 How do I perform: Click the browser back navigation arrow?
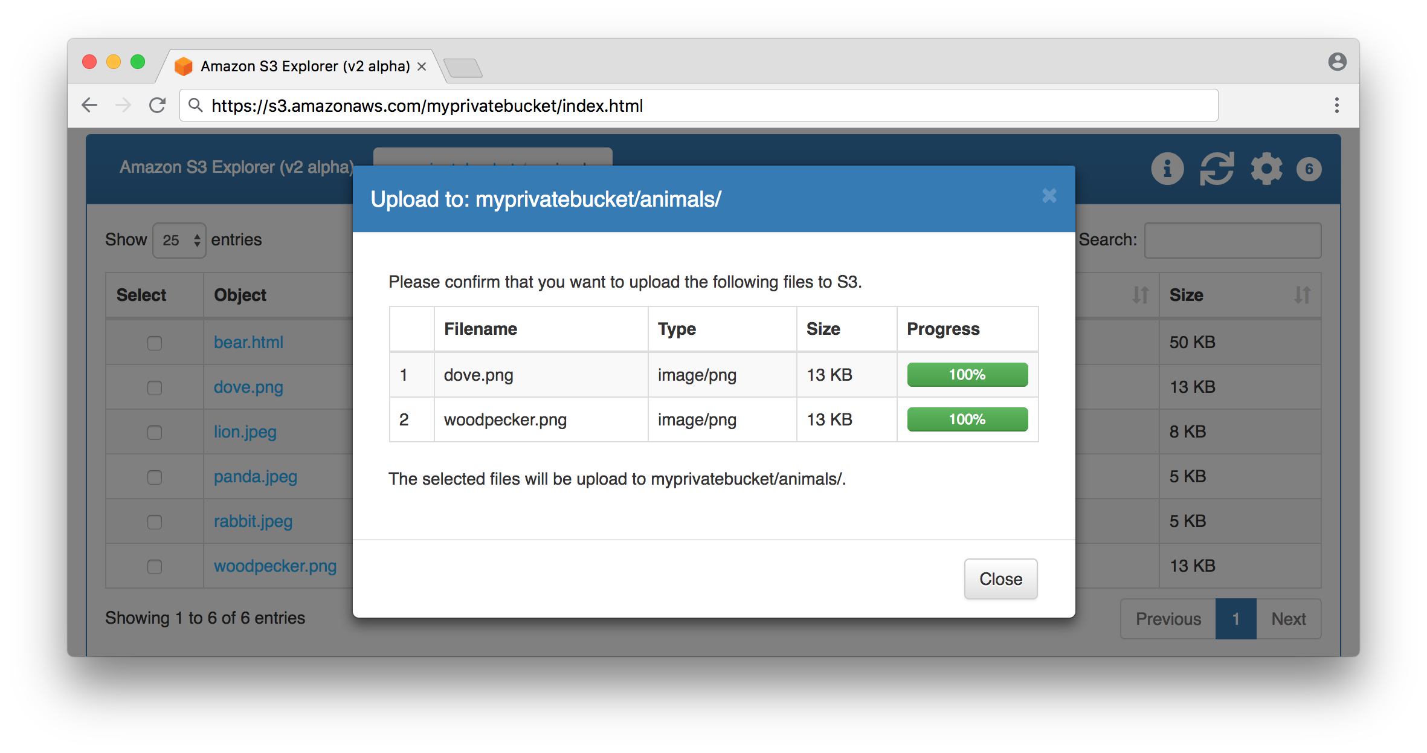[89, 106]
